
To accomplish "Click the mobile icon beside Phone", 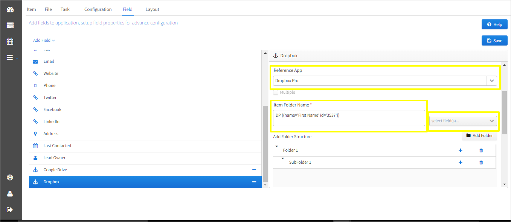I will (35, 85).
